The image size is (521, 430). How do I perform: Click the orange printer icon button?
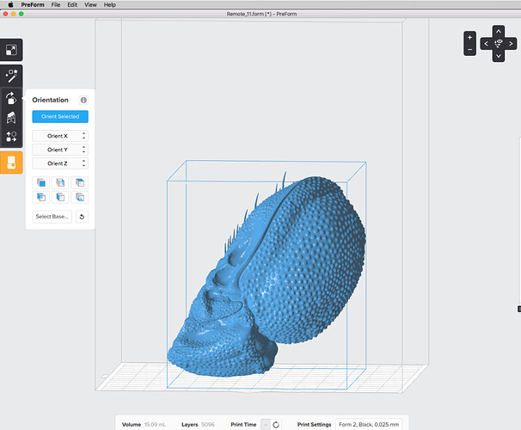[12, 163]
